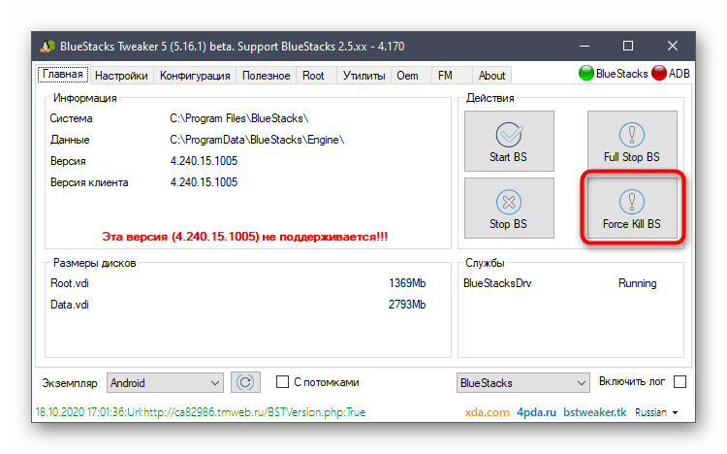Click the 1369Mb size value

point(407,283)
